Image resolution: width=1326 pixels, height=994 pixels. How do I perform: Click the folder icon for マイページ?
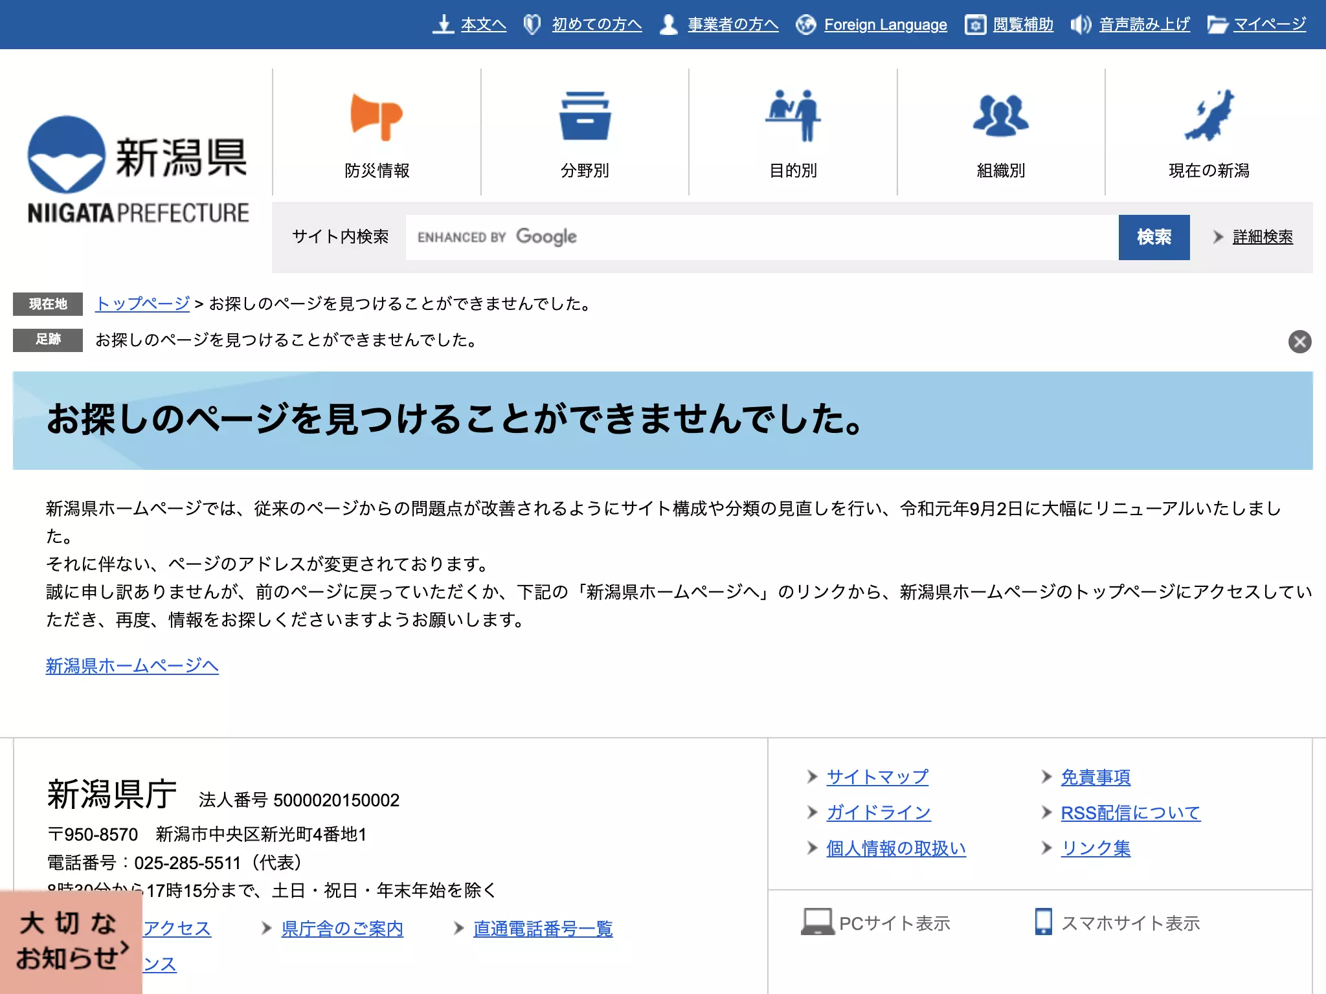(1217, 25)
